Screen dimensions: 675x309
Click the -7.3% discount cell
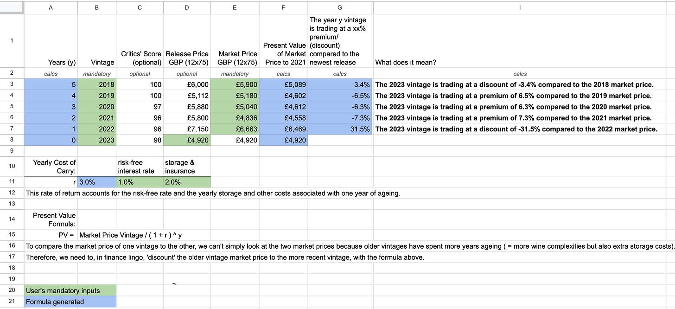point(340,118)
